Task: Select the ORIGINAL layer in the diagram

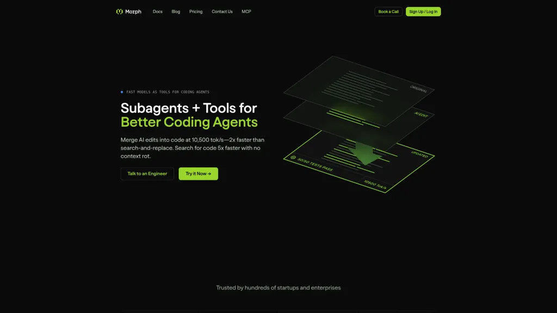Action: (418, 89)
